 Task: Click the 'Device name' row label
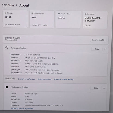15,55
